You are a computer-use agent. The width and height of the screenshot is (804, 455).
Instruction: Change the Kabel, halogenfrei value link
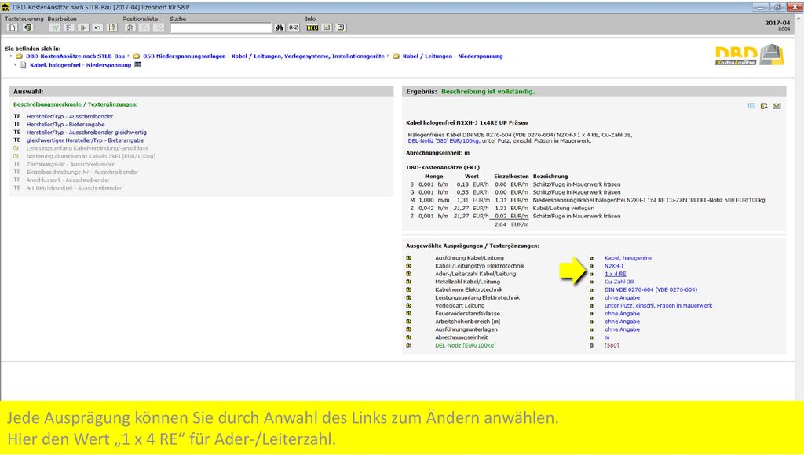pos(628,258)
